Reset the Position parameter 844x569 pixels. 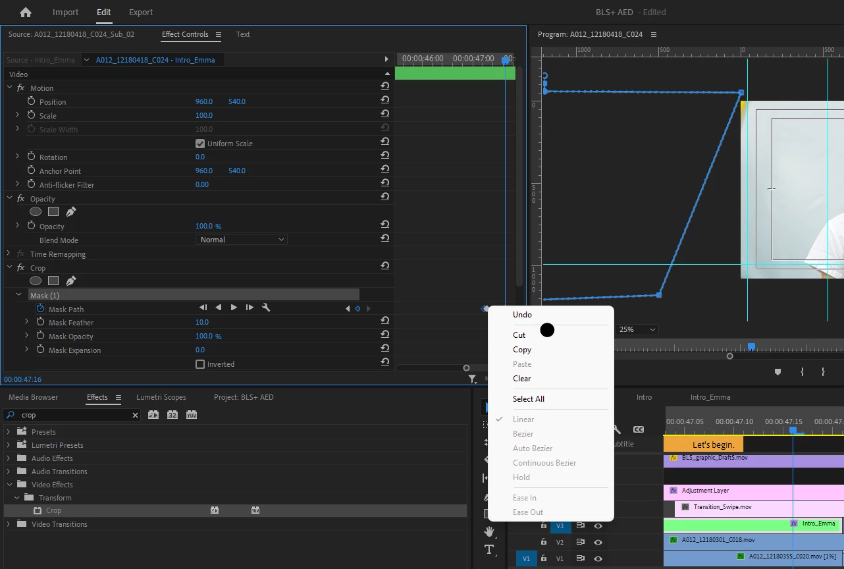tap(384, 100)
